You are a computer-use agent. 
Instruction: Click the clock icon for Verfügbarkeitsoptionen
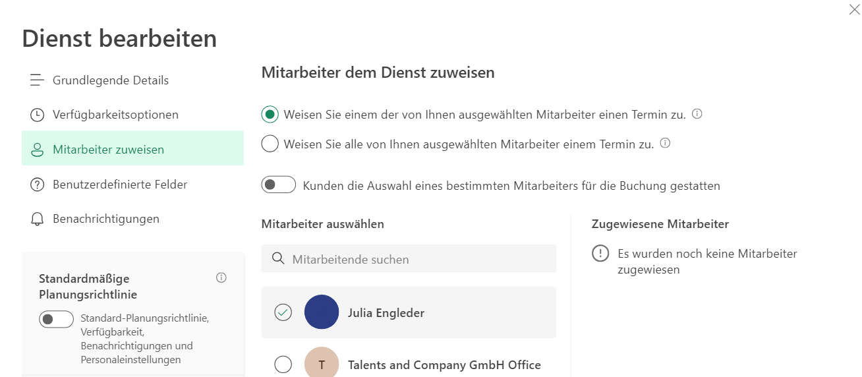[x=37, y=115]
